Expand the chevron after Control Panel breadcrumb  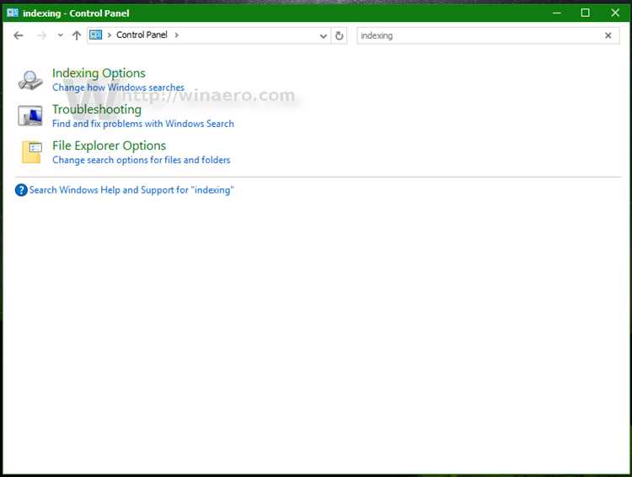(x=177, y=35)
